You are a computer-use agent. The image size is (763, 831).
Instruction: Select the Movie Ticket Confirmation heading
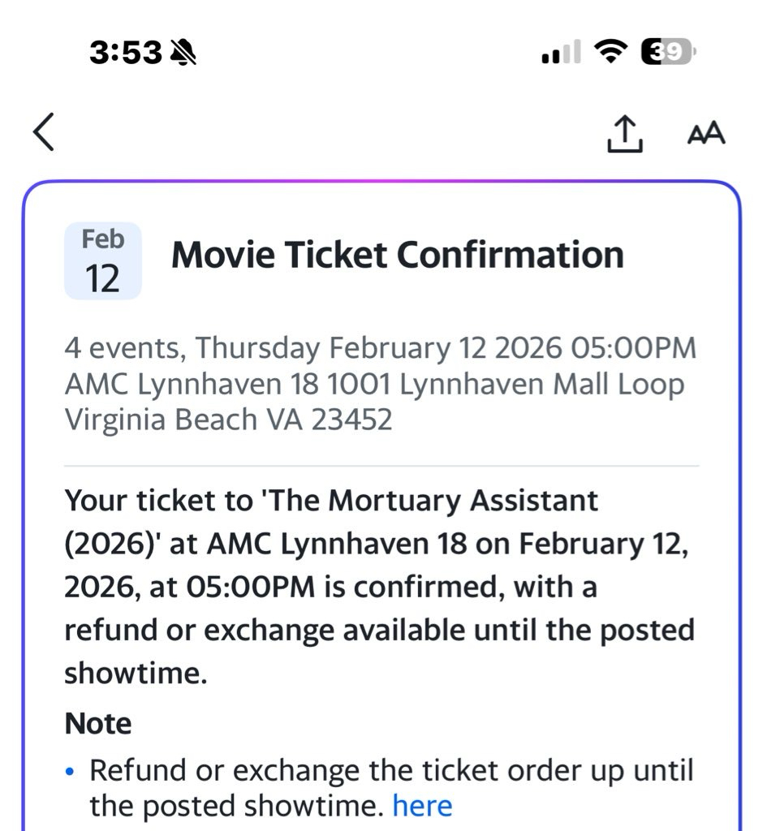(x=397, y=255)
